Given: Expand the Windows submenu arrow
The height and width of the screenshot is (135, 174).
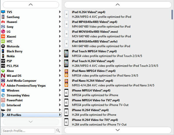Looking at the screenshot, I should (x=60, y=90).
